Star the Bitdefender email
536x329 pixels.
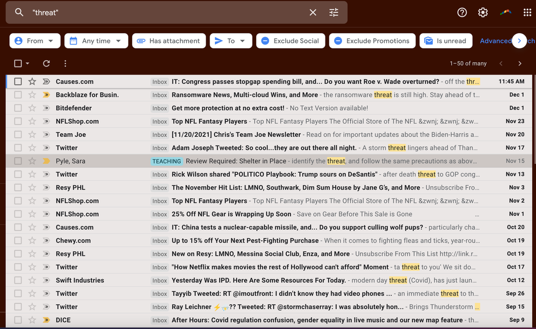click(x=32, y=108)
